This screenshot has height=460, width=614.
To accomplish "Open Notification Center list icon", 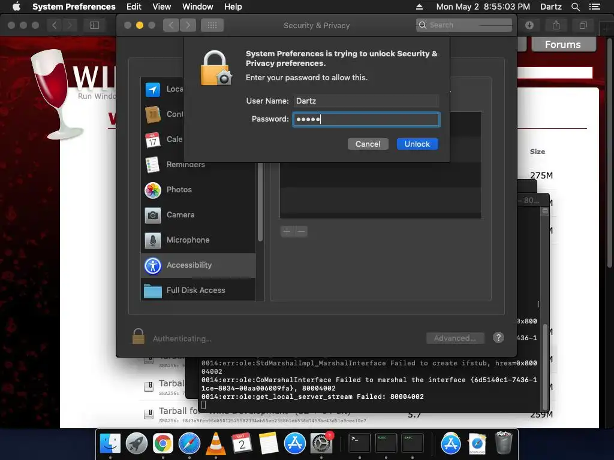I will [x=595, y=7].
